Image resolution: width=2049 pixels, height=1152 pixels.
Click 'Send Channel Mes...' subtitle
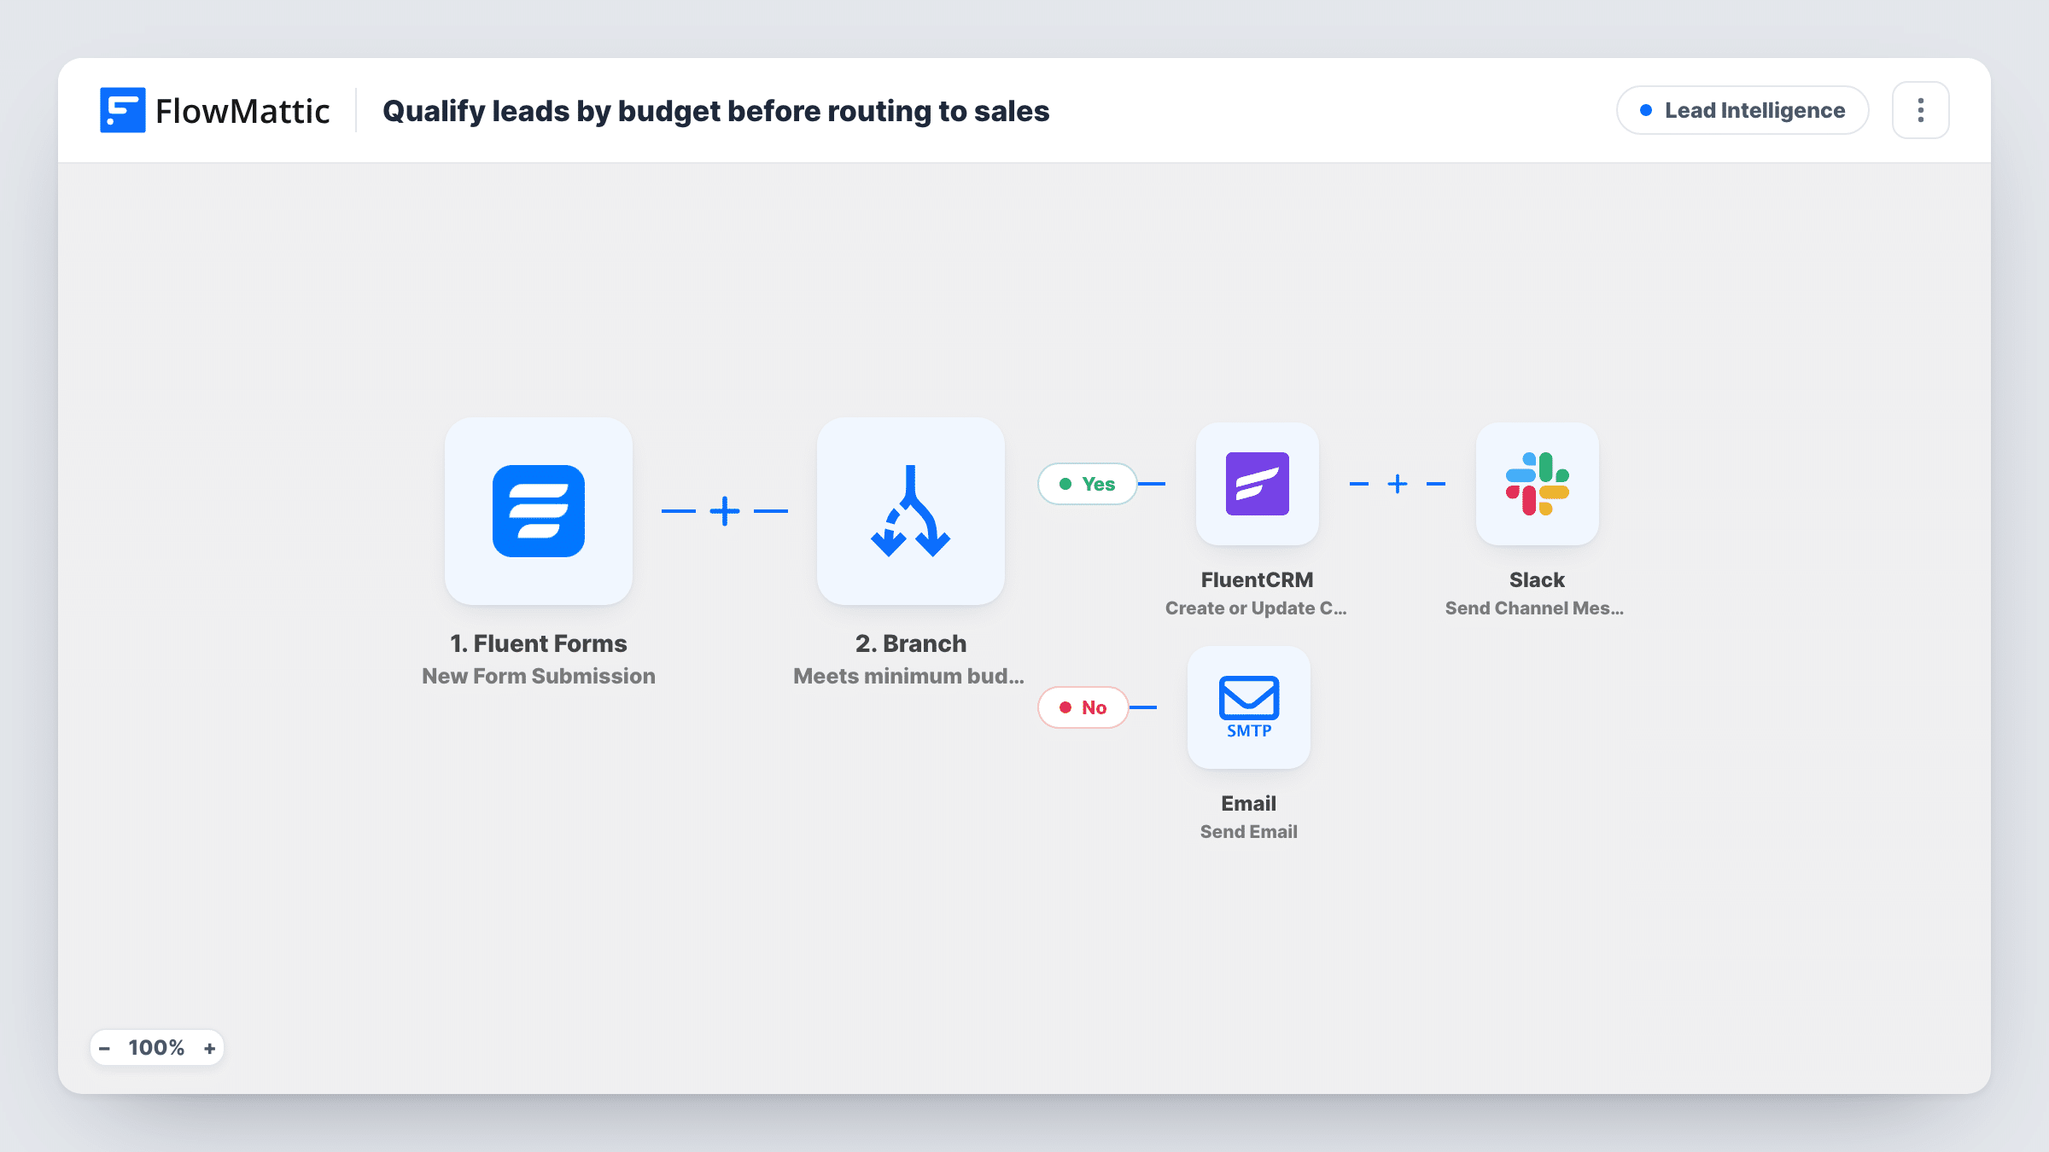(x=1534, y=608)
